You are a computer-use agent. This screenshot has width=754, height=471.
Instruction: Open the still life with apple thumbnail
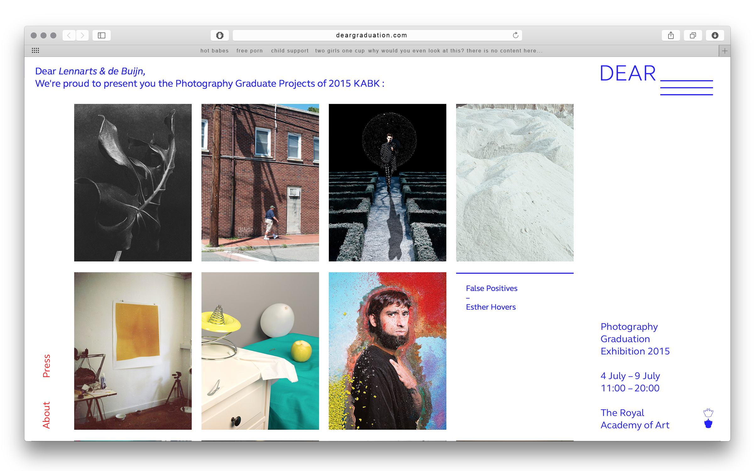pyautogui.click(x=260, y=351)
